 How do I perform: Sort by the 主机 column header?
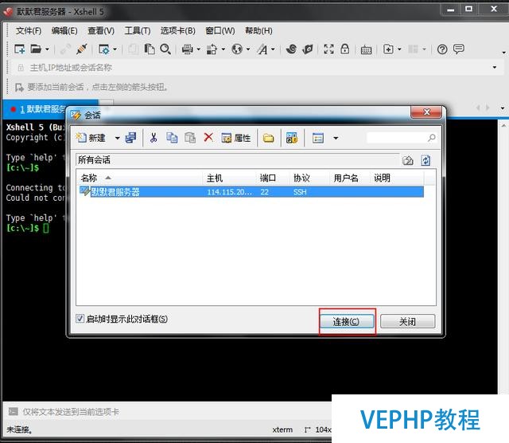pos(229,178)
